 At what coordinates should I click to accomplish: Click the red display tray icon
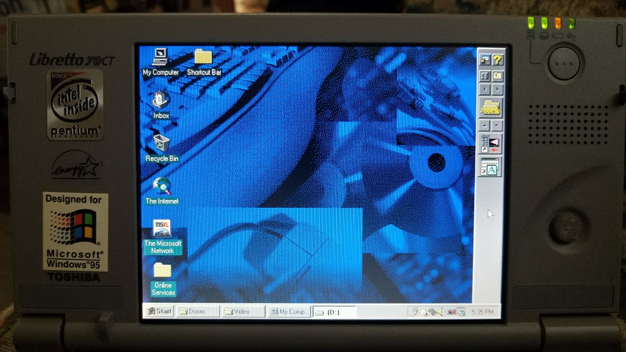[x=452, y=311]
